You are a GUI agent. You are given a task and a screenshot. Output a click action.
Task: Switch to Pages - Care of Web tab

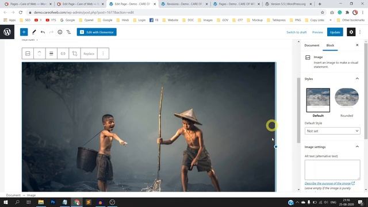coord(28,4)
